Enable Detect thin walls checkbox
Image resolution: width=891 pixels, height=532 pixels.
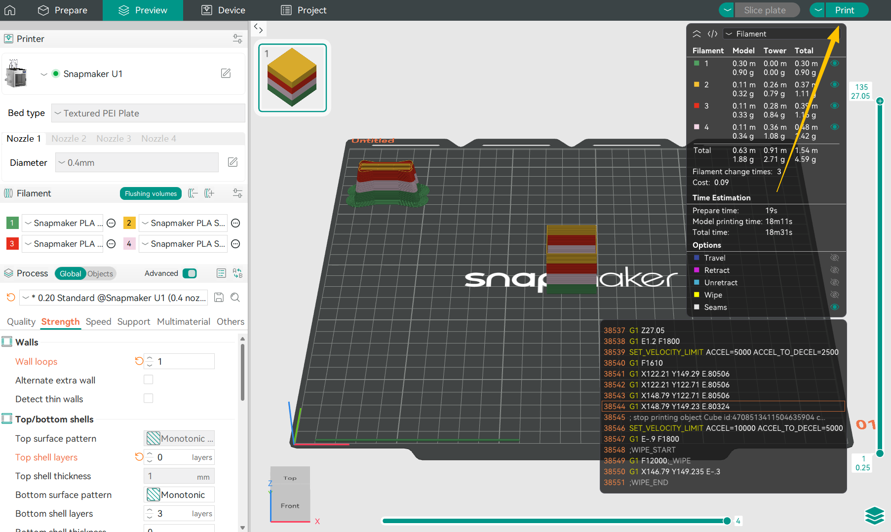click(x=148, y=398)
